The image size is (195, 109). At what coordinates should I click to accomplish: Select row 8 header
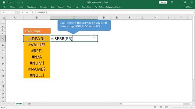tap(3, 58)
